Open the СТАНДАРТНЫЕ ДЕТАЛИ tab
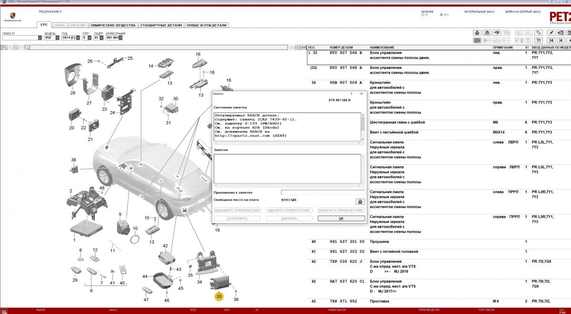 click(x=161, y=25)
